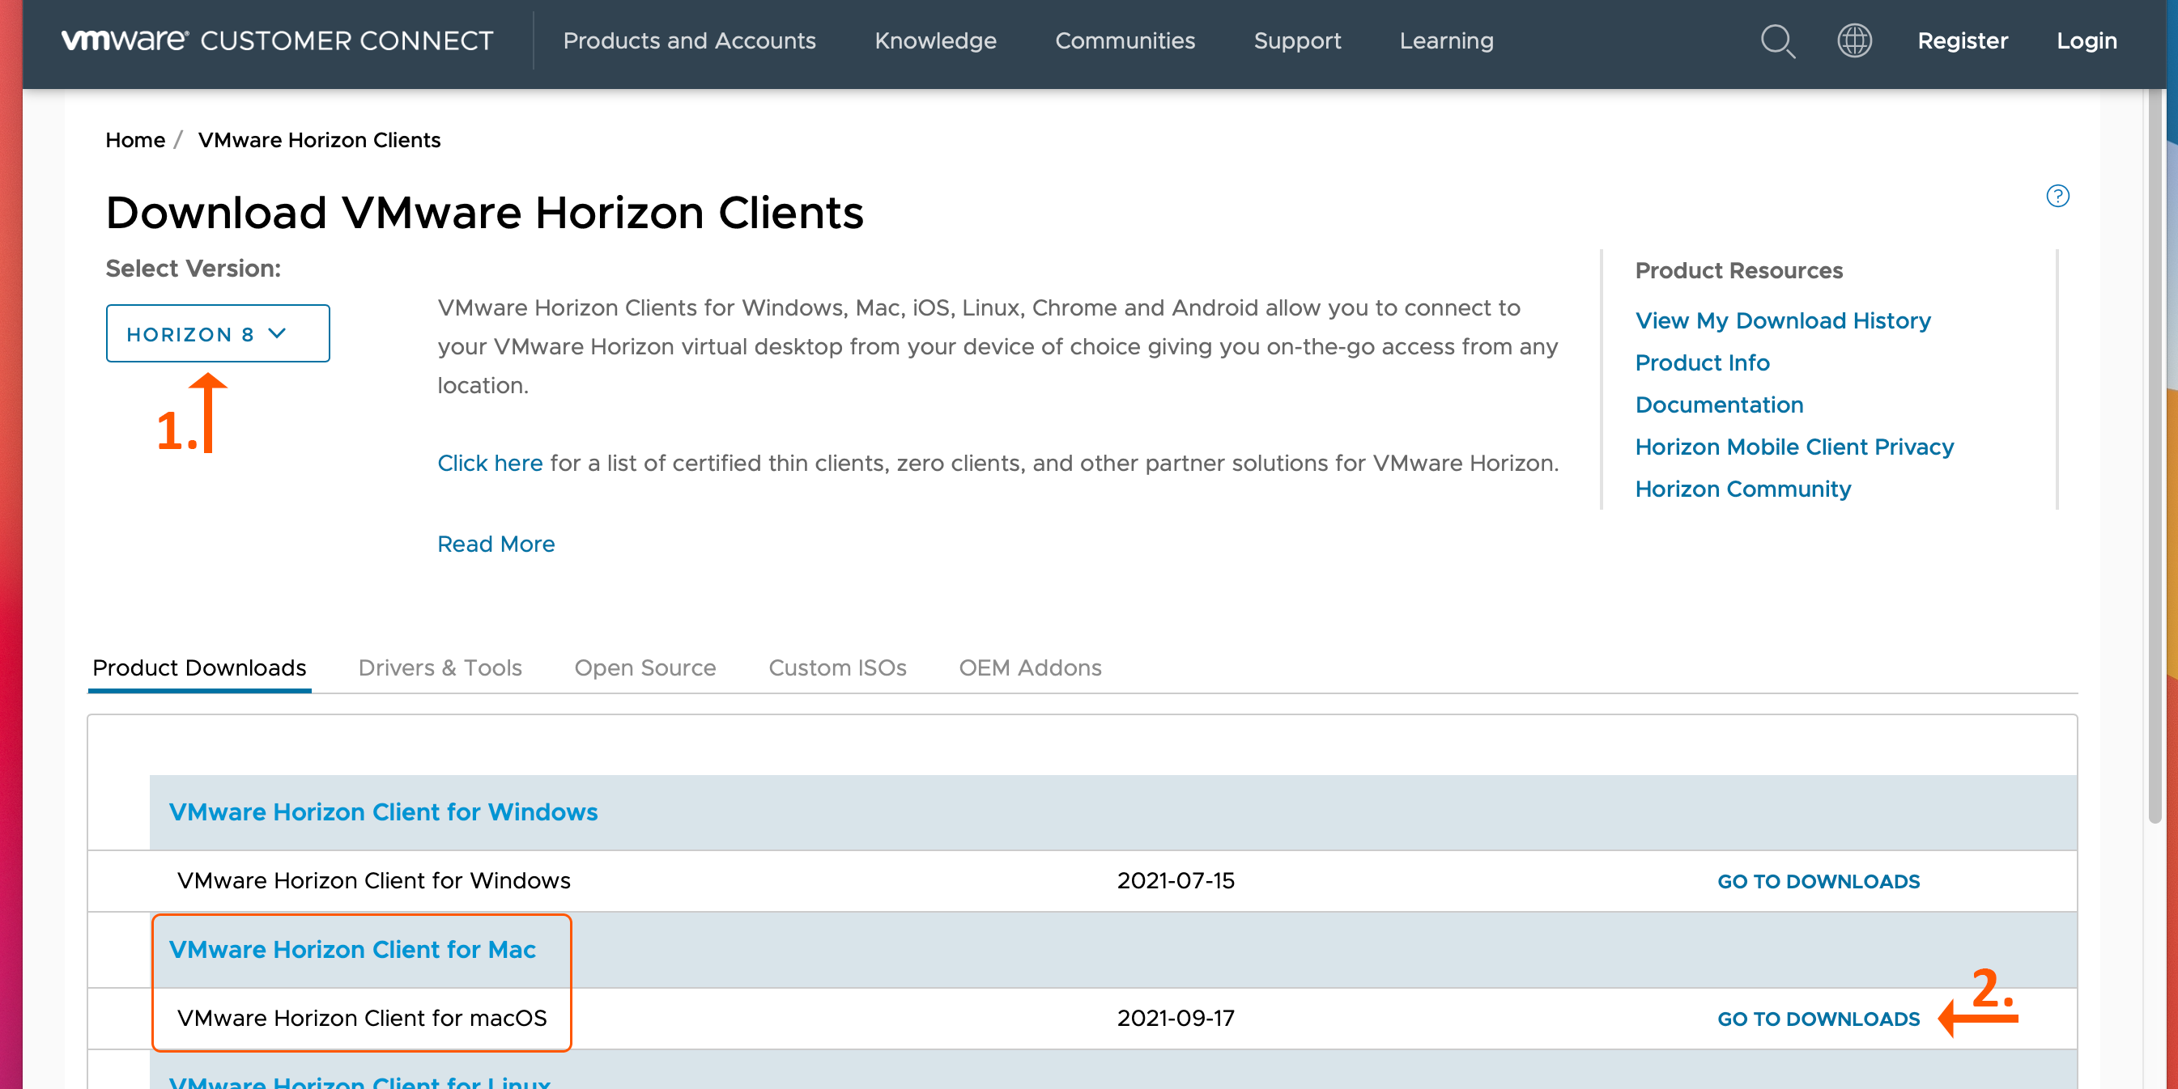The image size is (2178, 1089).
Task: Switch to the Custom ISOs tab
Action: point(837,667)
